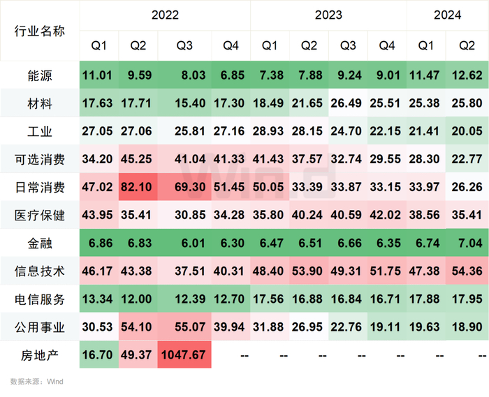Click the 金融 row label

(40, 244)
